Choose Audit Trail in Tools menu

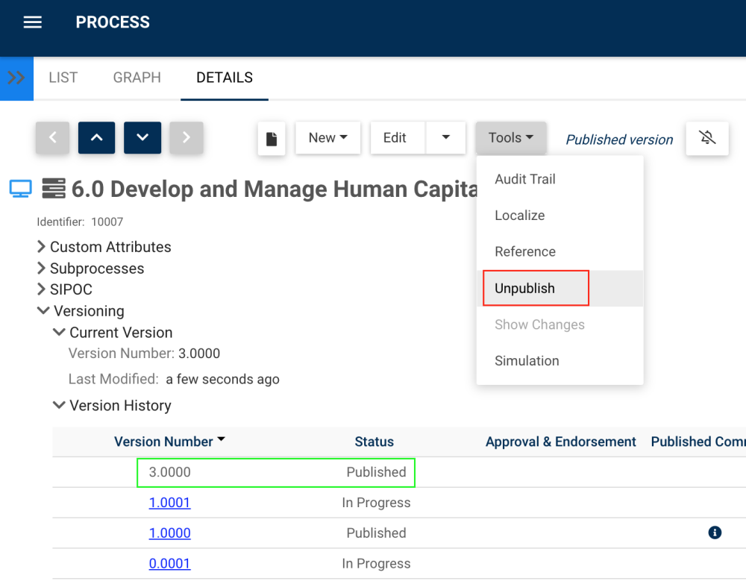click(525, 179)
